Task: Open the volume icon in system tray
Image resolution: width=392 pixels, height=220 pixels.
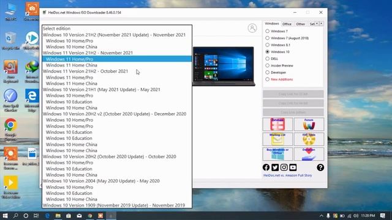Action: click(356, 216)
